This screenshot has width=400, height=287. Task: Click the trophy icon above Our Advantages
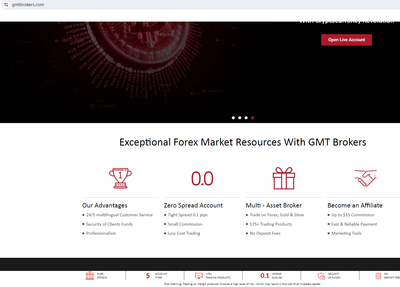pyautogui.click(x=120, y=178)
